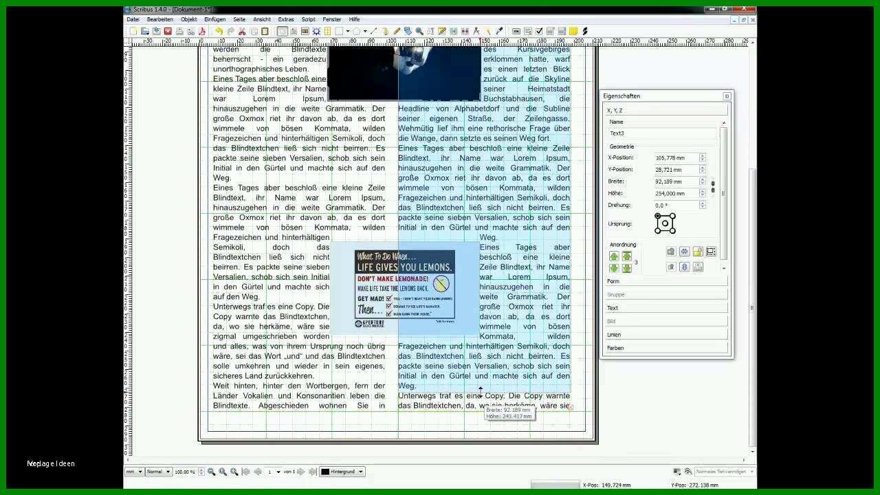Screen dimensions: 880x495
Task: Open the Normales Sehvermögen dropdown
Action: tap(725, 472)
